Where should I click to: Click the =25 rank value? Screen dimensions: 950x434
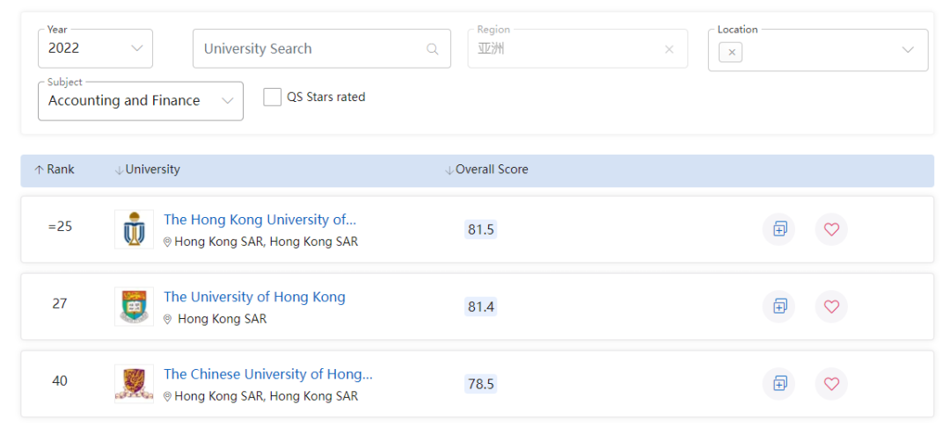coord(60,227)
